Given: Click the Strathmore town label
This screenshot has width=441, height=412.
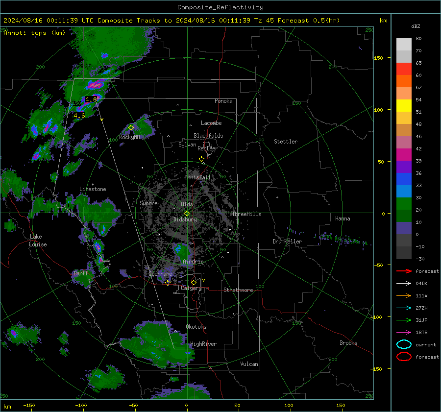Looking at the screenshot, I should coord(238,290).
